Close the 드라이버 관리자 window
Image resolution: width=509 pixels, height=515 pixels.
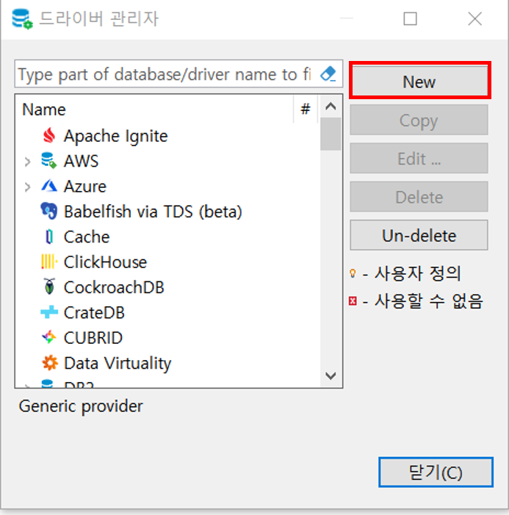click(x=475, y=18)
